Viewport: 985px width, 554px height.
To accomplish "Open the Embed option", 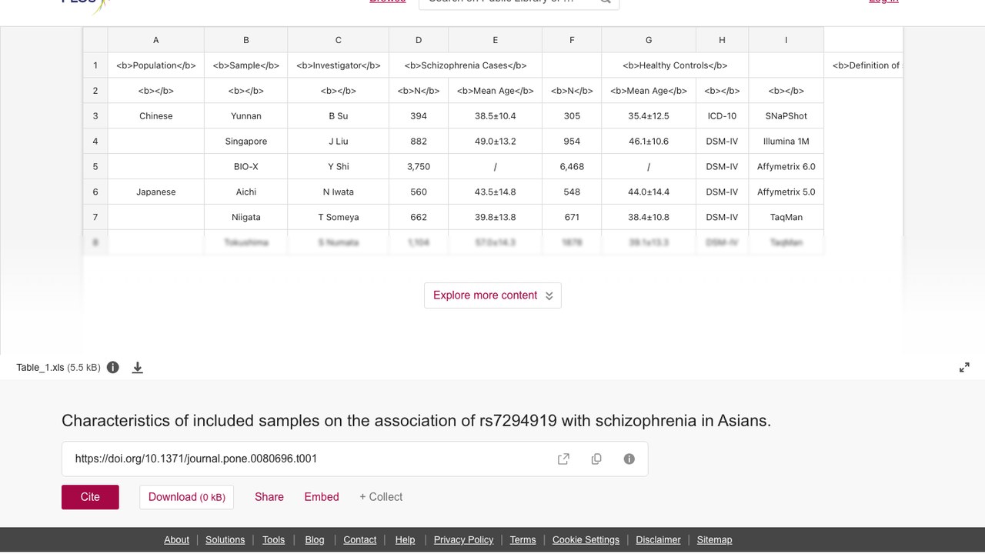I will pos(322,497).
